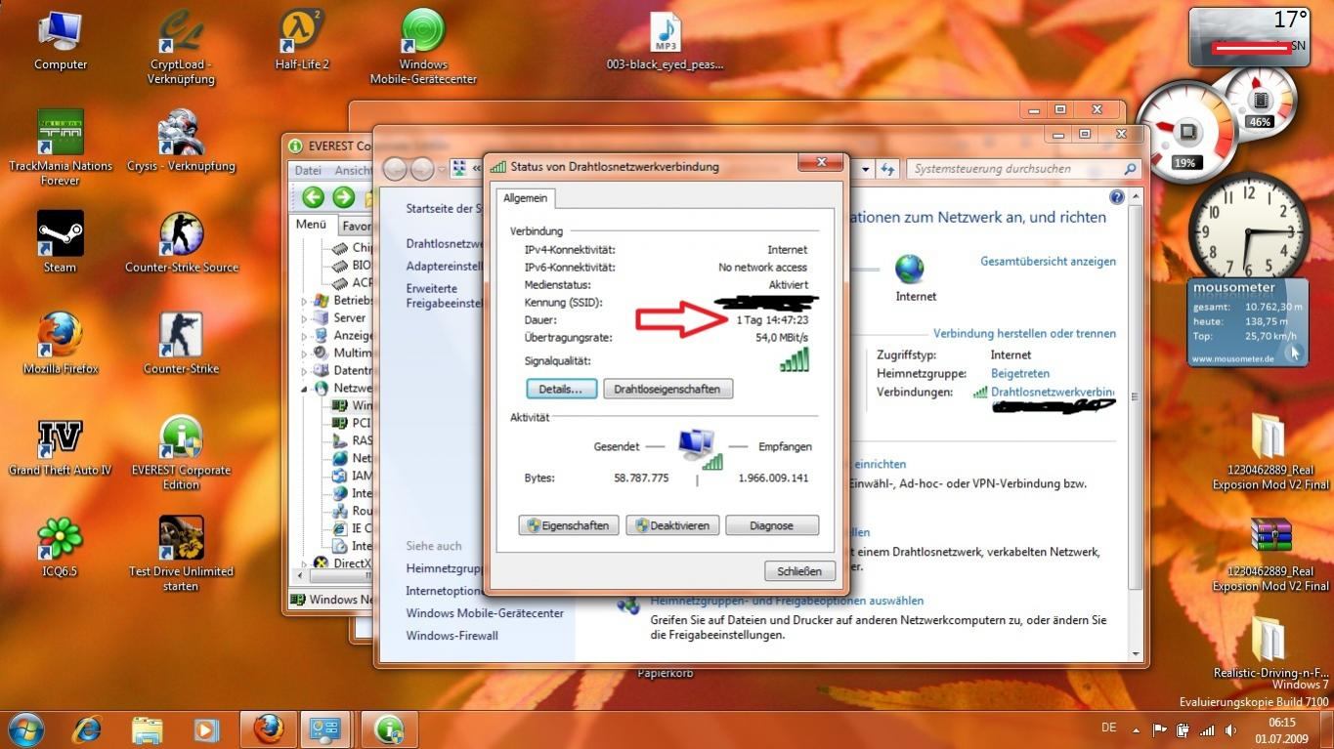This screenshot has height=749, width=1334.
Task: Open Mozilla Firefox desktop shortcut
Action: [61, 345]
